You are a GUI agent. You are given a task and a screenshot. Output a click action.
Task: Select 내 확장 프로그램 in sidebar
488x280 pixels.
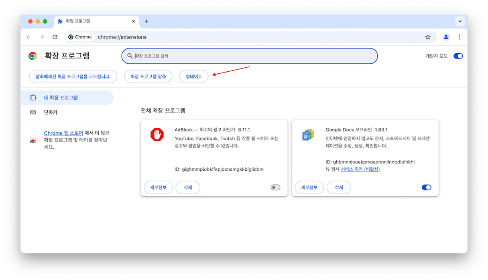click(x=67, y=98)
